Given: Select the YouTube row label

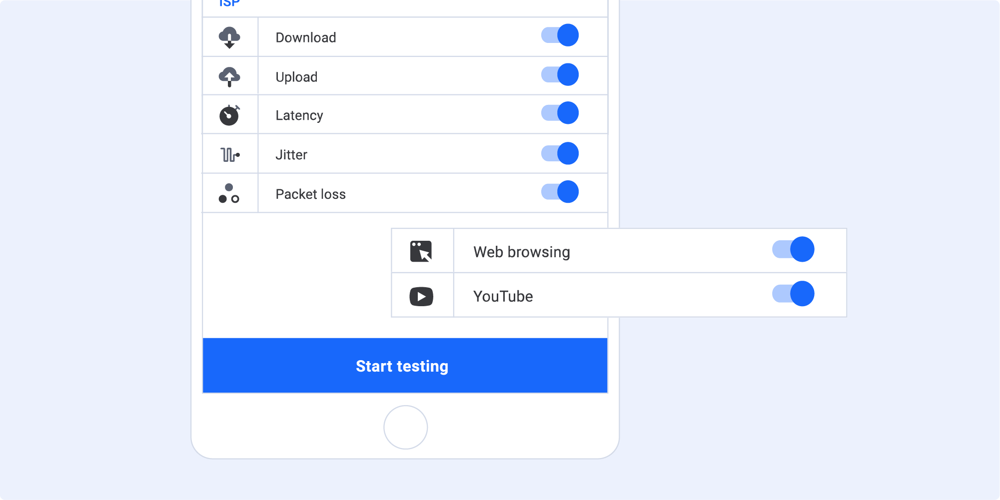Looking at the screenshot, I should click(x=503, y=296).
